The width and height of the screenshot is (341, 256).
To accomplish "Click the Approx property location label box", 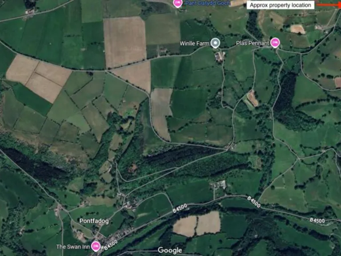I will (280, 5).
